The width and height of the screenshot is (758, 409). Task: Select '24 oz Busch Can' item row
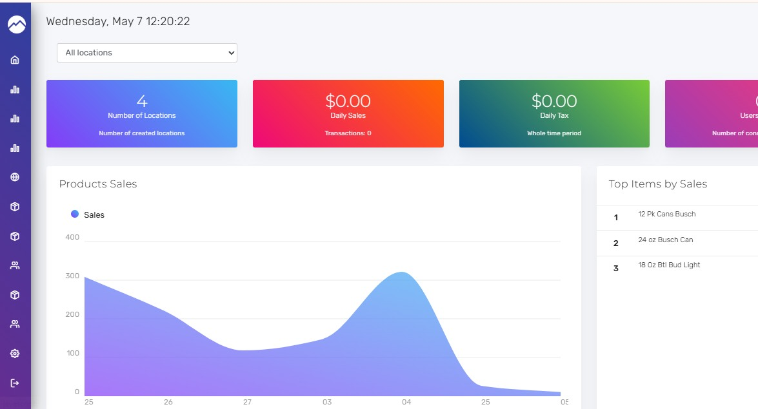(677, 243)
